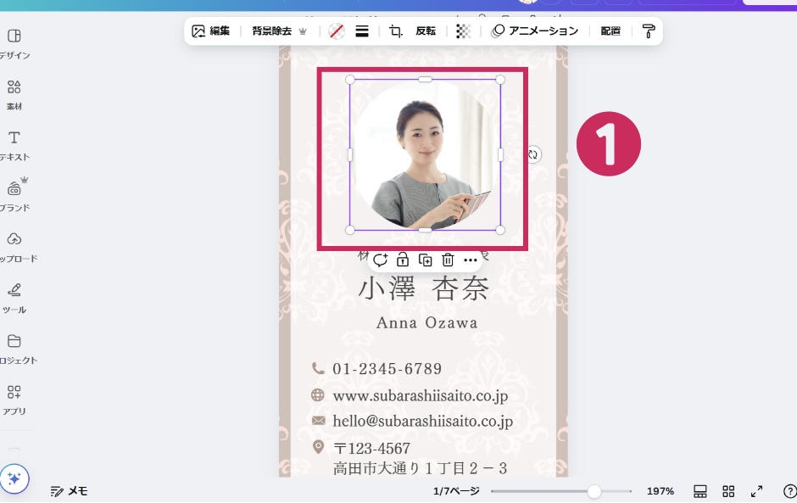Screen dimensions: 797x503
Task: Open the 素材 (Elements) sidebar panel
Action: 14,94
